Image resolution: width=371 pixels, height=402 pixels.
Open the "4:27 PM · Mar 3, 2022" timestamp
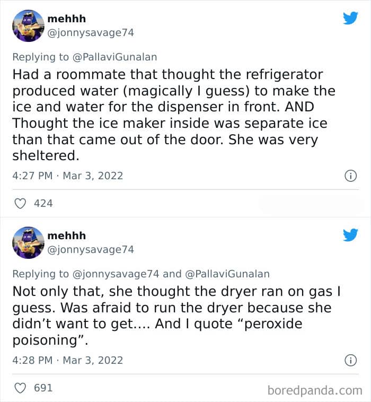point(67,176)
